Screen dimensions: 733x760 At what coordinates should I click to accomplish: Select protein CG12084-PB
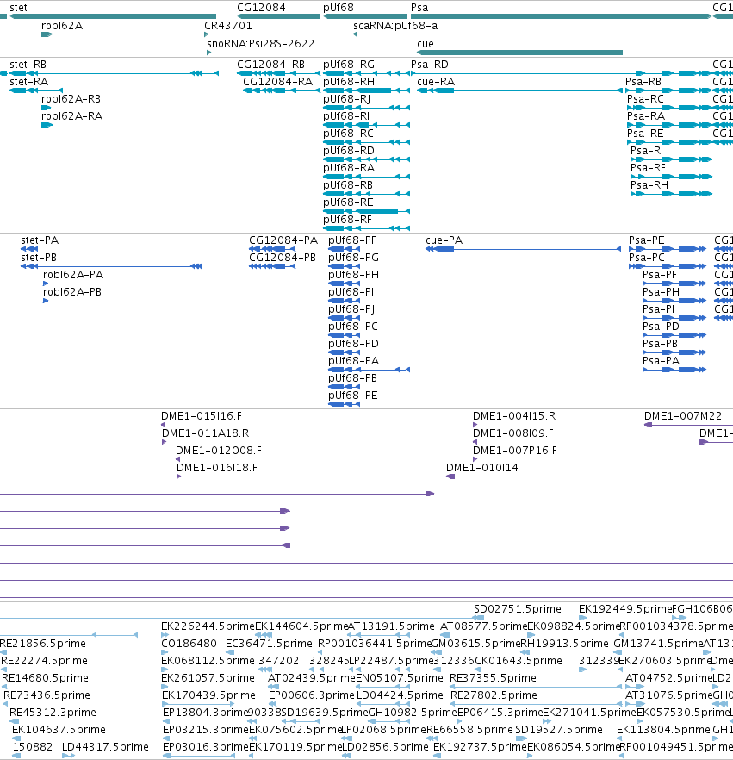click(272, 266)
